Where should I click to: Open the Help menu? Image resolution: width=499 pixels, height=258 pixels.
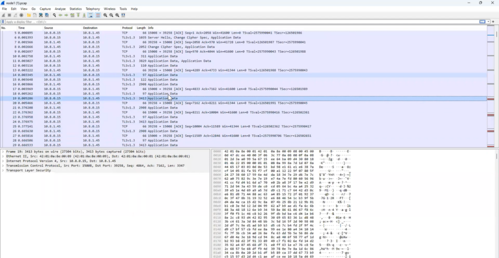[134, 9]
